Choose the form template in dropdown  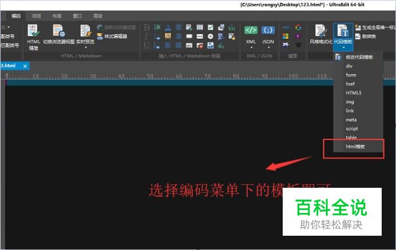[x=358, y=75]
